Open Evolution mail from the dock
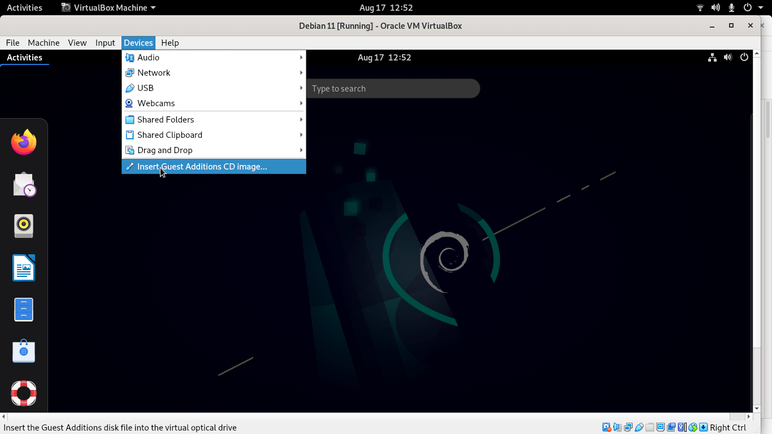 pyautogui.click(x=24, y=184)
